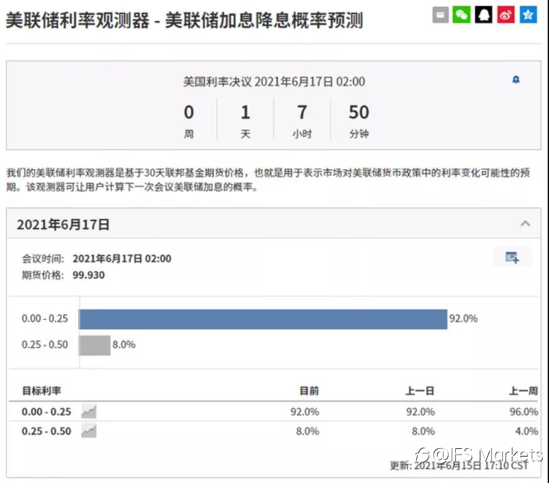The image size is (549, 483).
Task: Collapse the 2021年6月17日 section chevron
Action: 525,223
